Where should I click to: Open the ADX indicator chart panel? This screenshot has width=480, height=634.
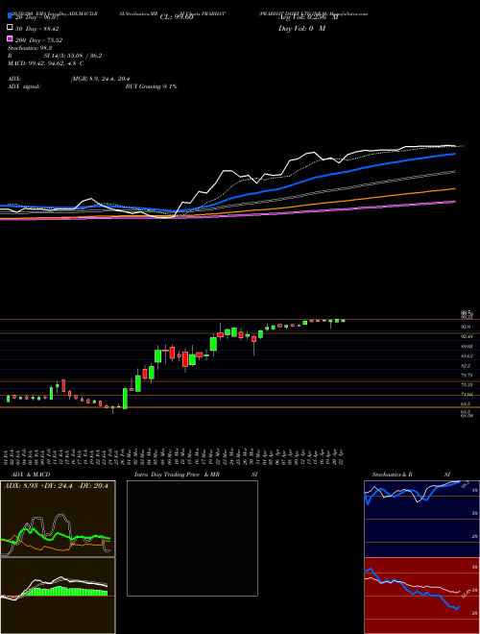(58, 519)
